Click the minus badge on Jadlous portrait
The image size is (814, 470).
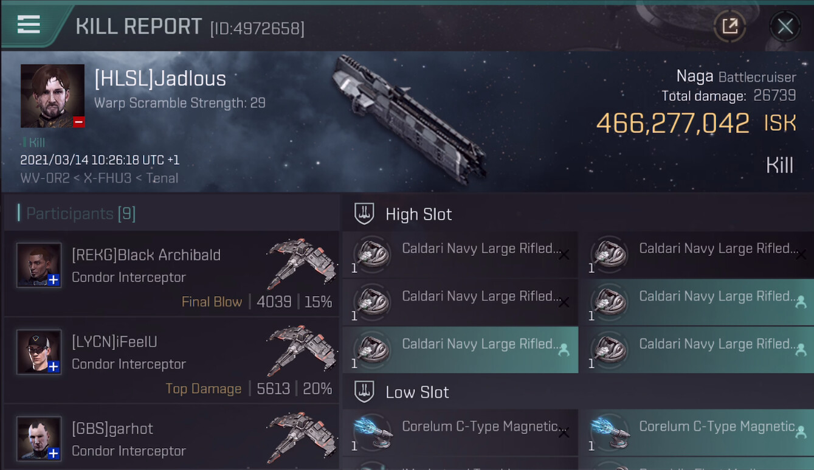tap(78, 122)
